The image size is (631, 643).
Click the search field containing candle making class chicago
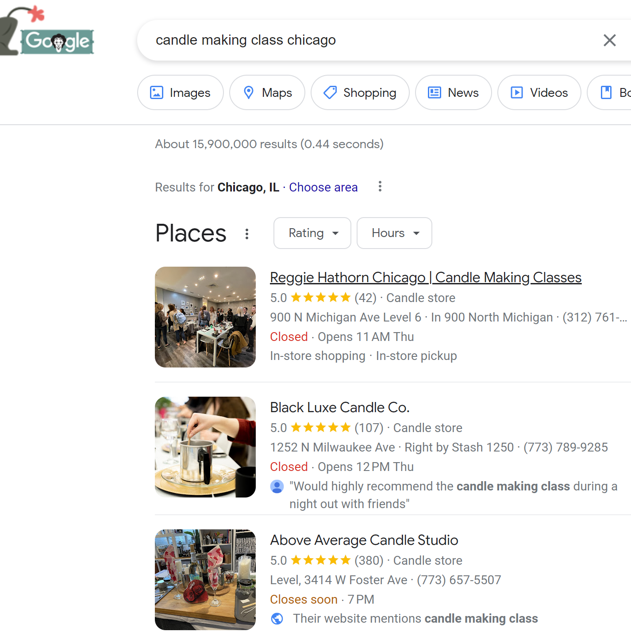pos(384,40)
